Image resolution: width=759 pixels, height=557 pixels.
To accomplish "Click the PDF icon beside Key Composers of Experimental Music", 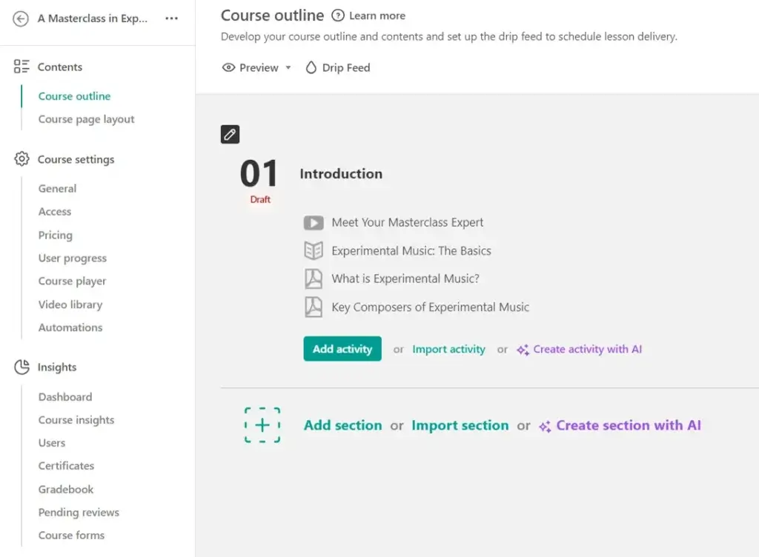I will [314, 307].
